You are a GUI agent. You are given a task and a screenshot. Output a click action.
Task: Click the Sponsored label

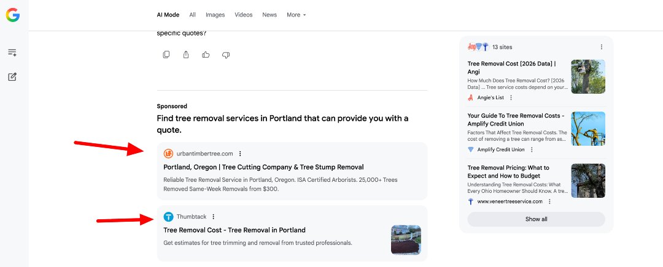point(172,107)
